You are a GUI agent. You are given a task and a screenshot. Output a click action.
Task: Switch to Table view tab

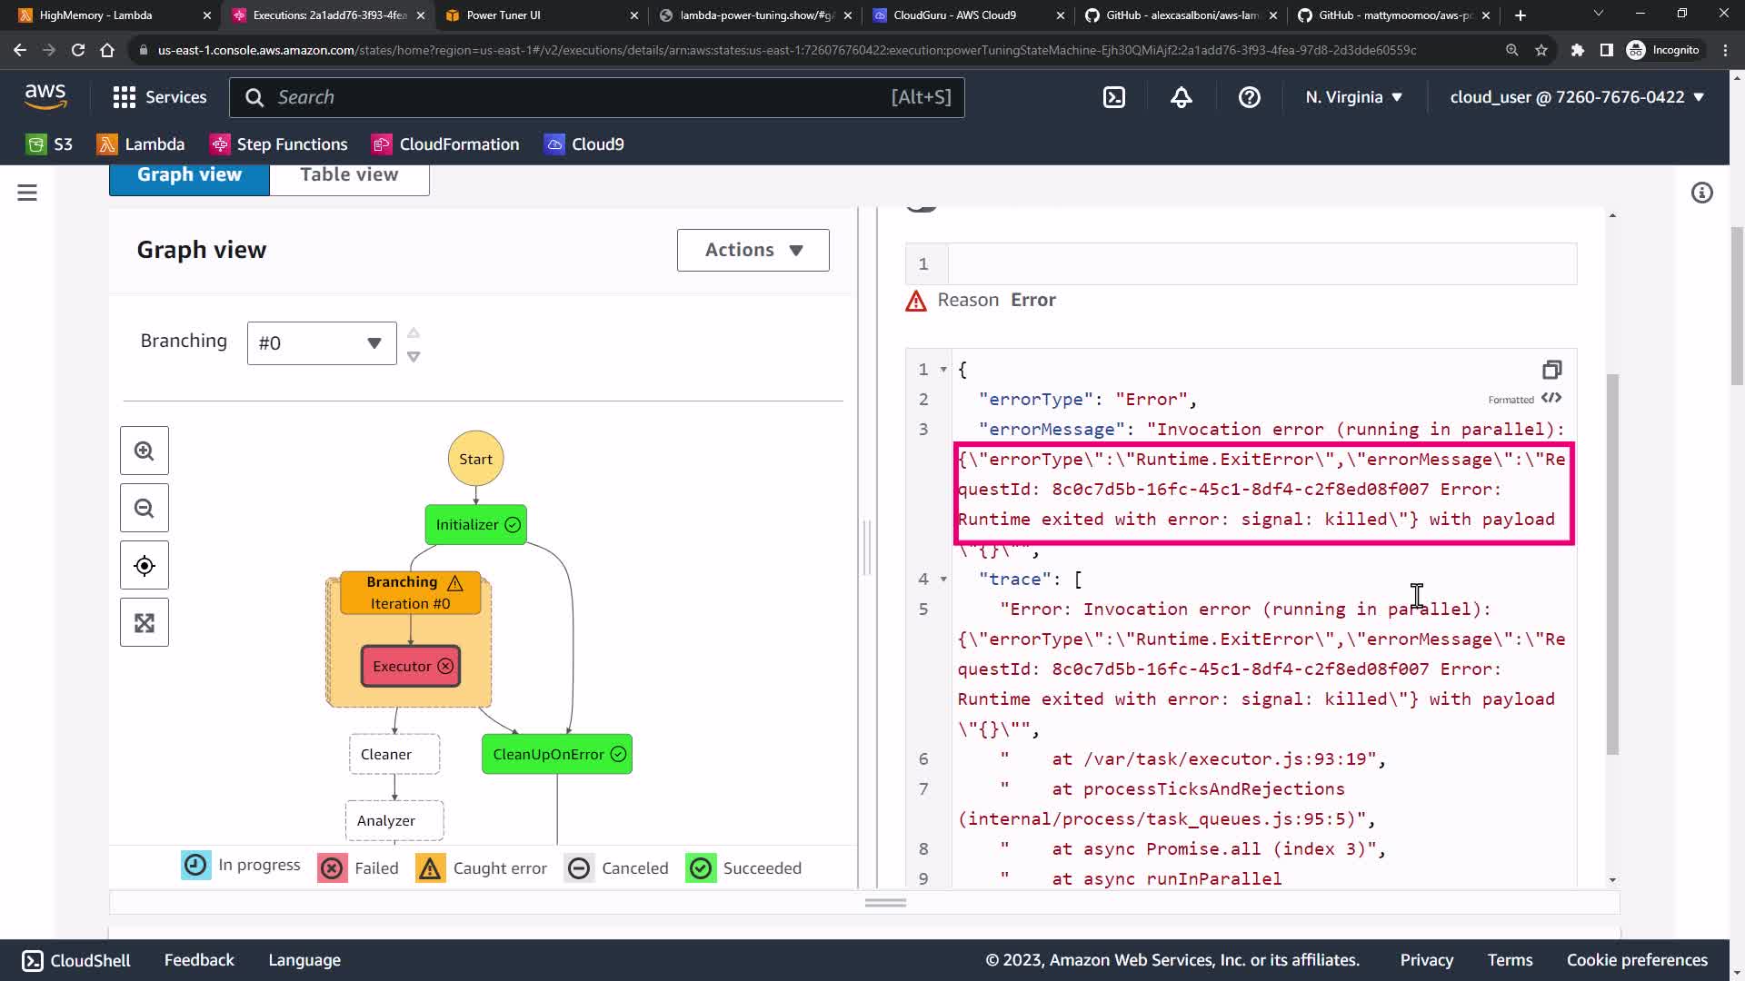tap(349, 175)
